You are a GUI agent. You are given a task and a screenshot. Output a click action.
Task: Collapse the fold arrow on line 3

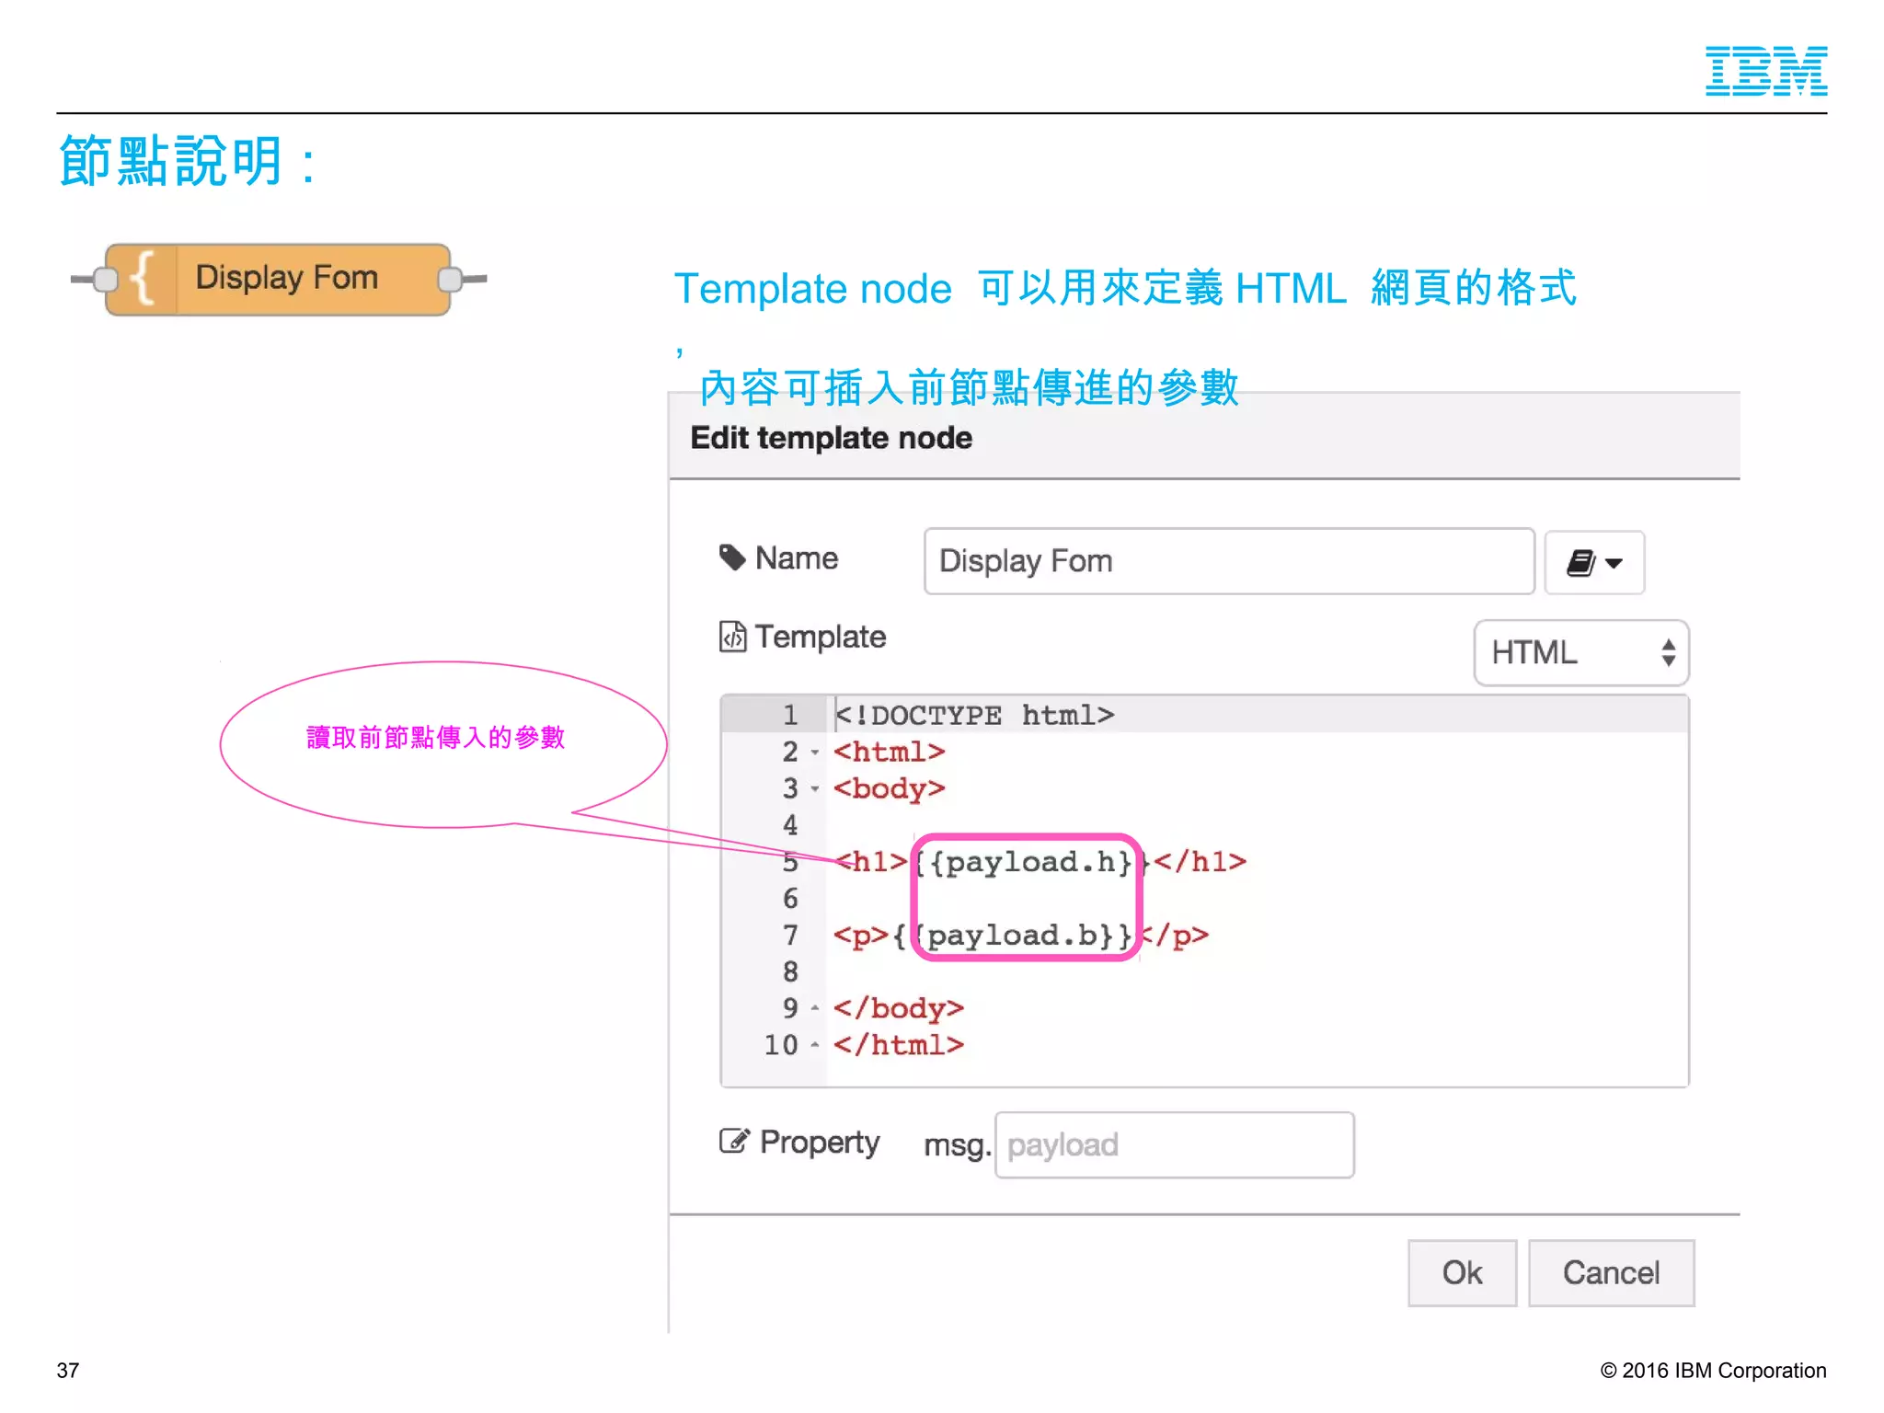[x=815, y=789]
